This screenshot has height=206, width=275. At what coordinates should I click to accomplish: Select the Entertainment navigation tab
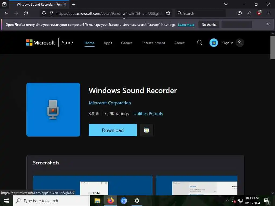pos(153,43)
